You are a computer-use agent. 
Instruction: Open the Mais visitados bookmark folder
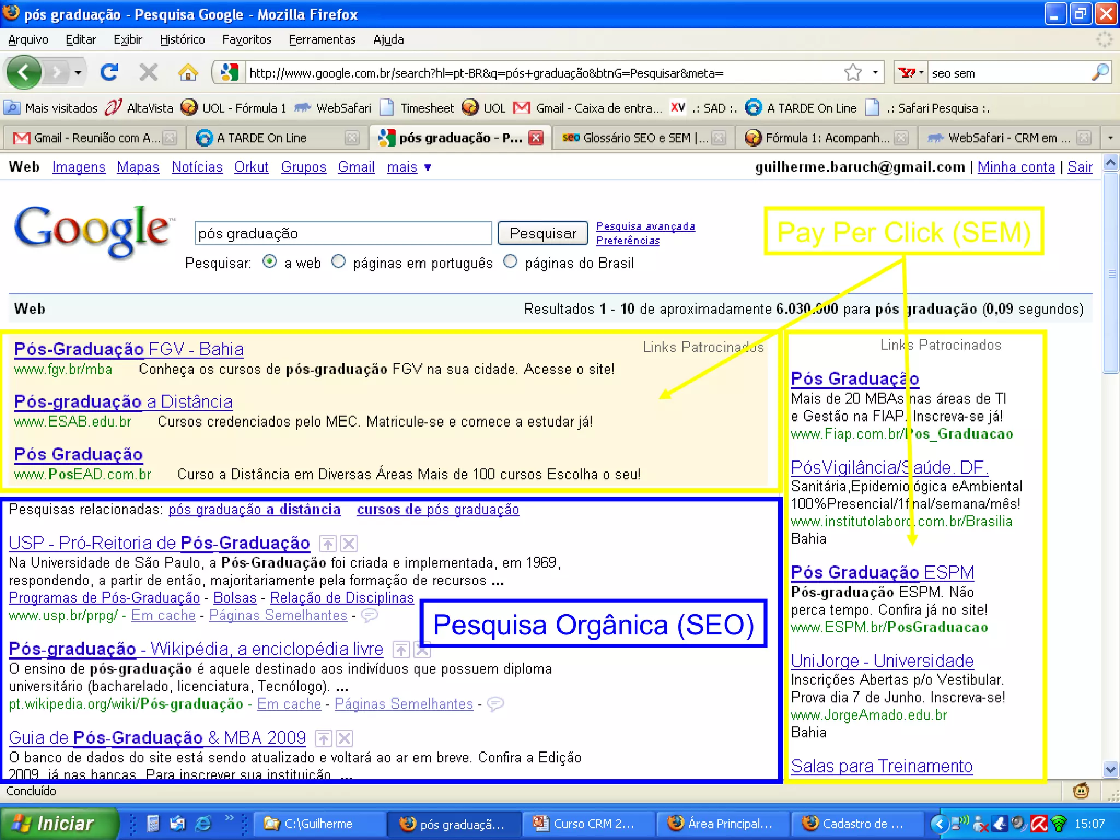coord(51,108)
